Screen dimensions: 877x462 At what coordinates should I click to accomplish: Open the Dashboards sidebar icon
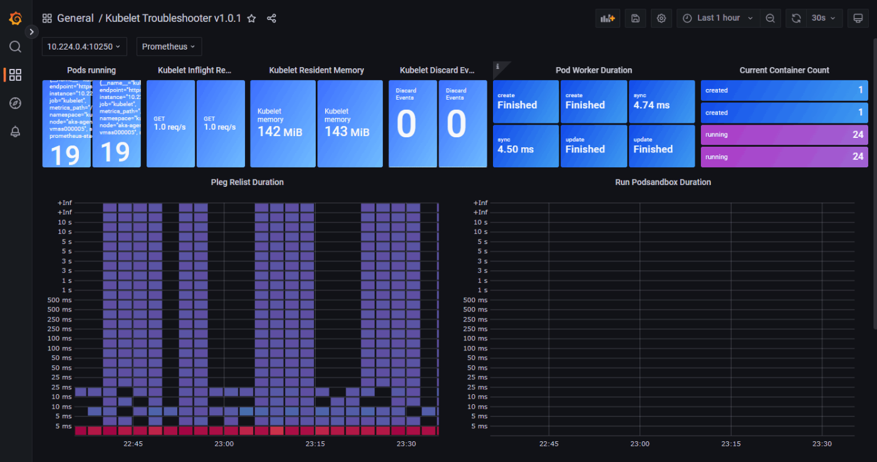tap(16, 75)
